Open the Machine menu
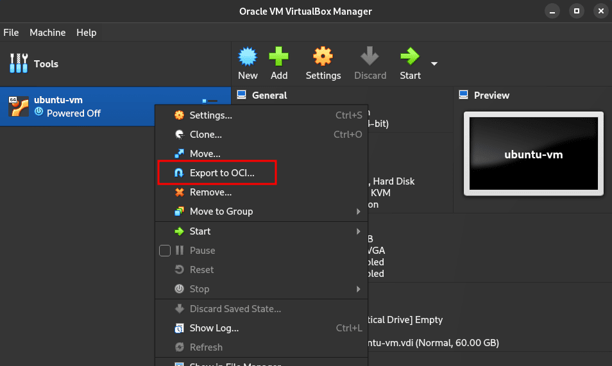 47,33
